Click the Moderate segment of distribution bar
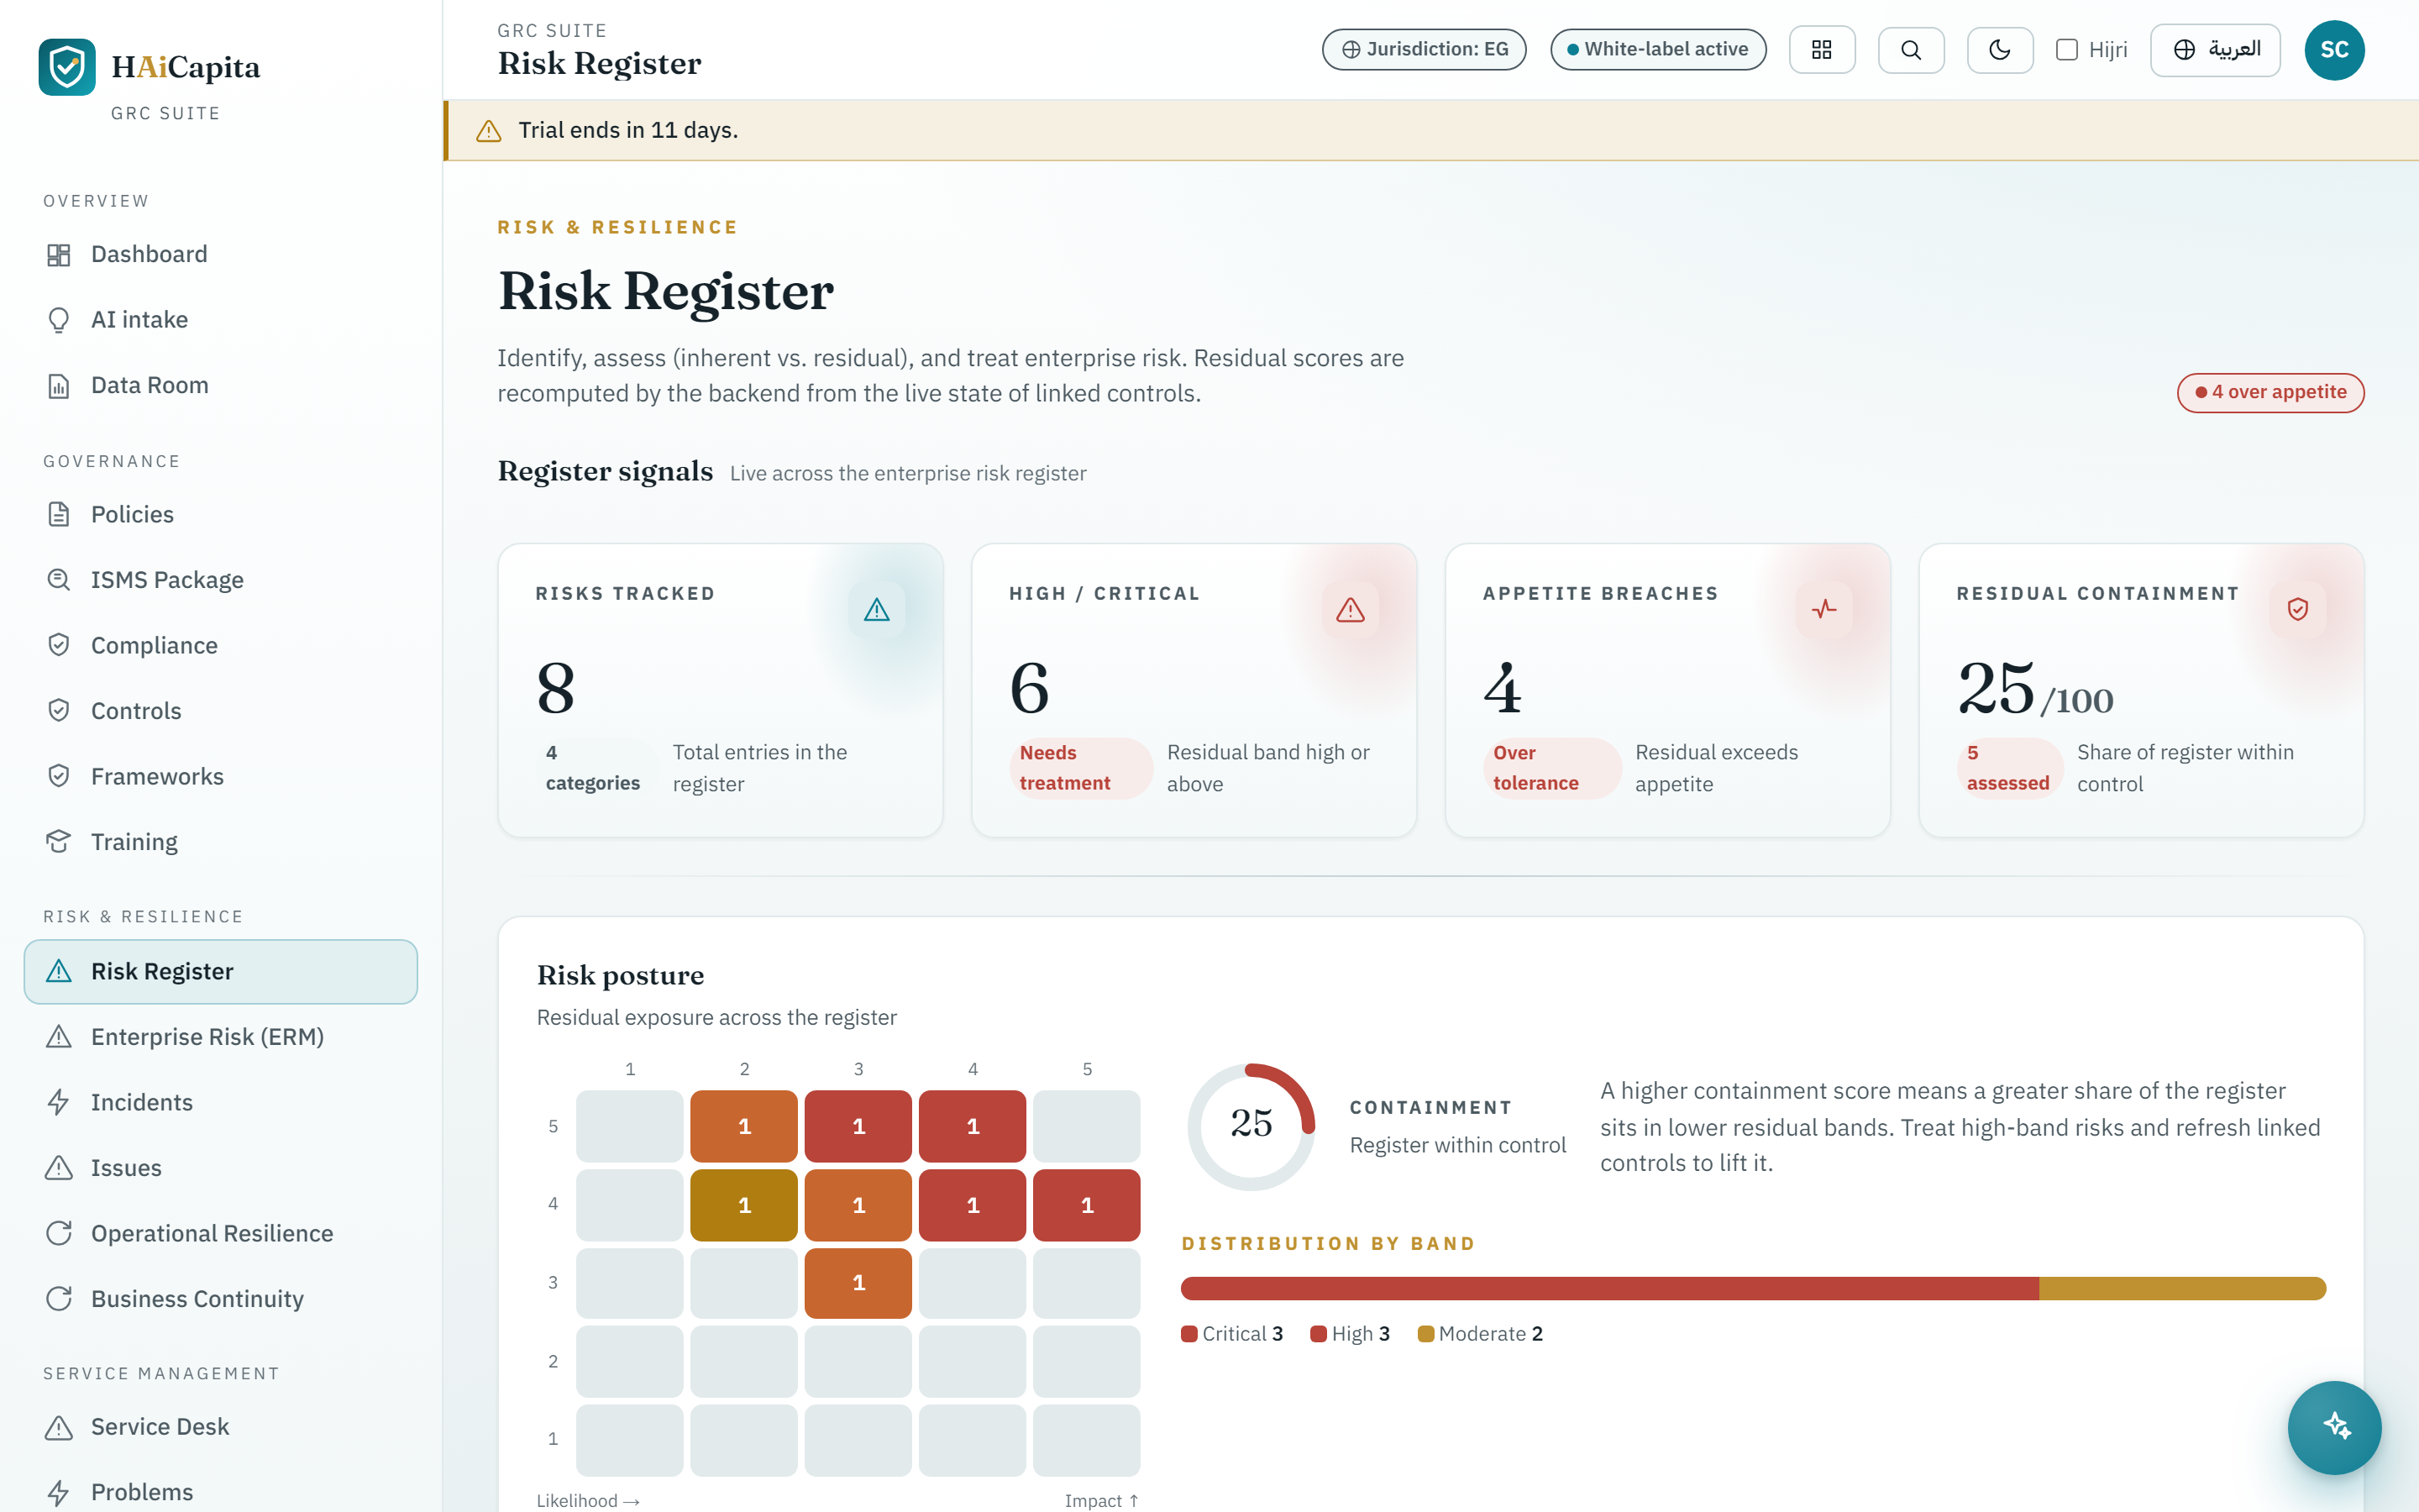The width and height of the screenshot is (2419, 1512). (2182, 1288)
